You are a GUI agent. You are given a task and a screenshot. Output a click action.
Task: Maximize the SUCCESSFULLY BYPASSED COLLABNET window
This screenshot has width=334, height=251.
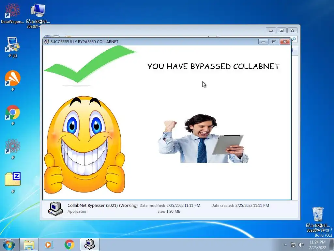274,42
